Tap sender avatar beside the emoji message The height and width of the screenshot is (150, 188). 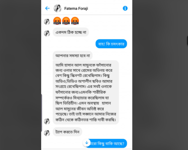click(47, 22)
